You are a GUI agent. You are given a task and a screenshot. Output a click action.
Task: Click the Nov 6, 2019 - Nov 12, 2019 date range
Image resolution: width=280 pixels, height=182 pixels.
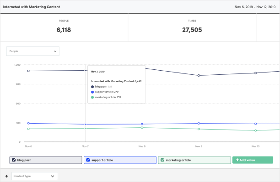tap(255, 7)
